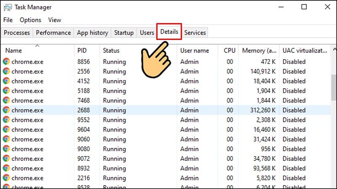Click chrome icon for PID 9552
This screenshot has height=189, width=337.
pyautogui.click(x=6, y=120)
